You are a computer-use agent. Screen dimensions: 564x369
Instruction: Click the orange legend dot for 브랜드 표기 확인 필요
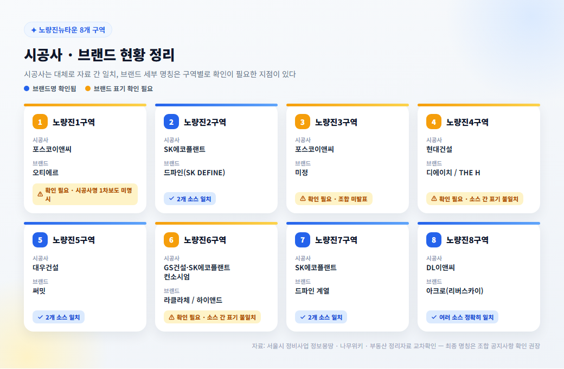88,88
